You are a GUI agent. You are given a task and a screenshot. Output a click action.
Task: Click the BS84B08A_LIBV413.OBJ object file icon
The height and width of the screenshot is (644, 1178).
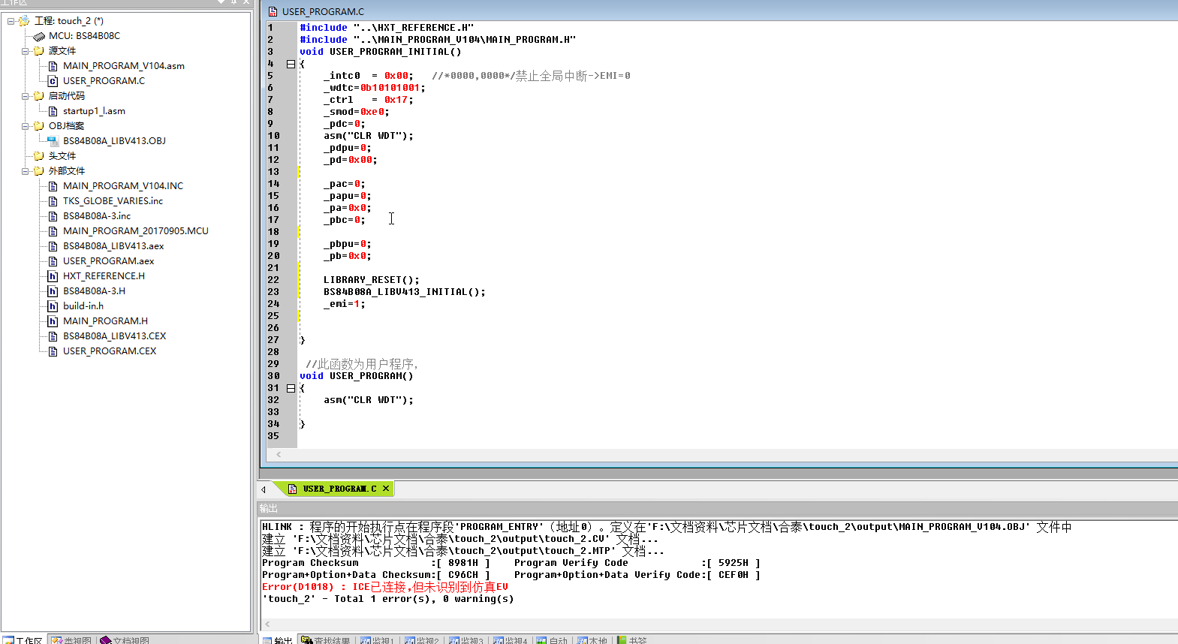(53, 141)
